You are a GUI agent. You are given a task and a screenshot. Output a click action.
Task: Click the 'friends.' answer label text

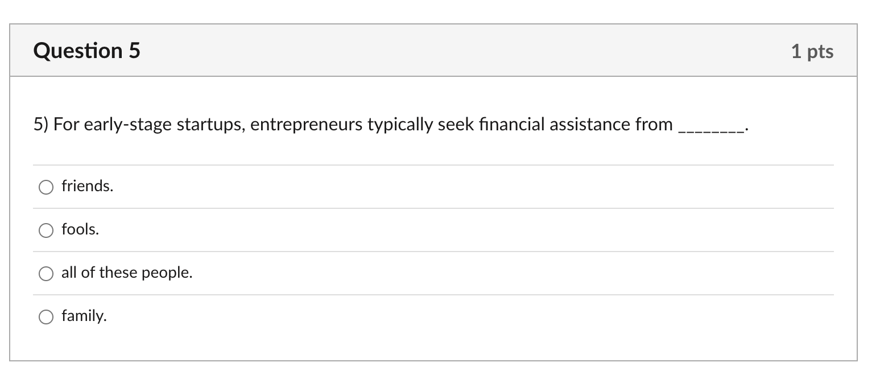[87, 186]
